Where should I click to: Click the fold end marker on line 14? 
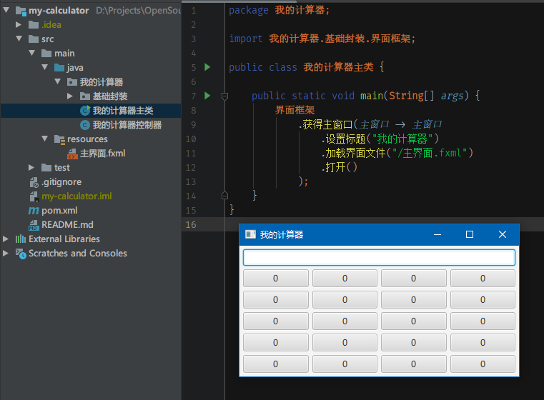pyautogui.click(x=224, y=196)
